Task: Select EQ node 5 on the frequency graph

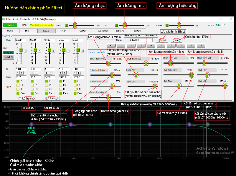Action: point(189,124)
